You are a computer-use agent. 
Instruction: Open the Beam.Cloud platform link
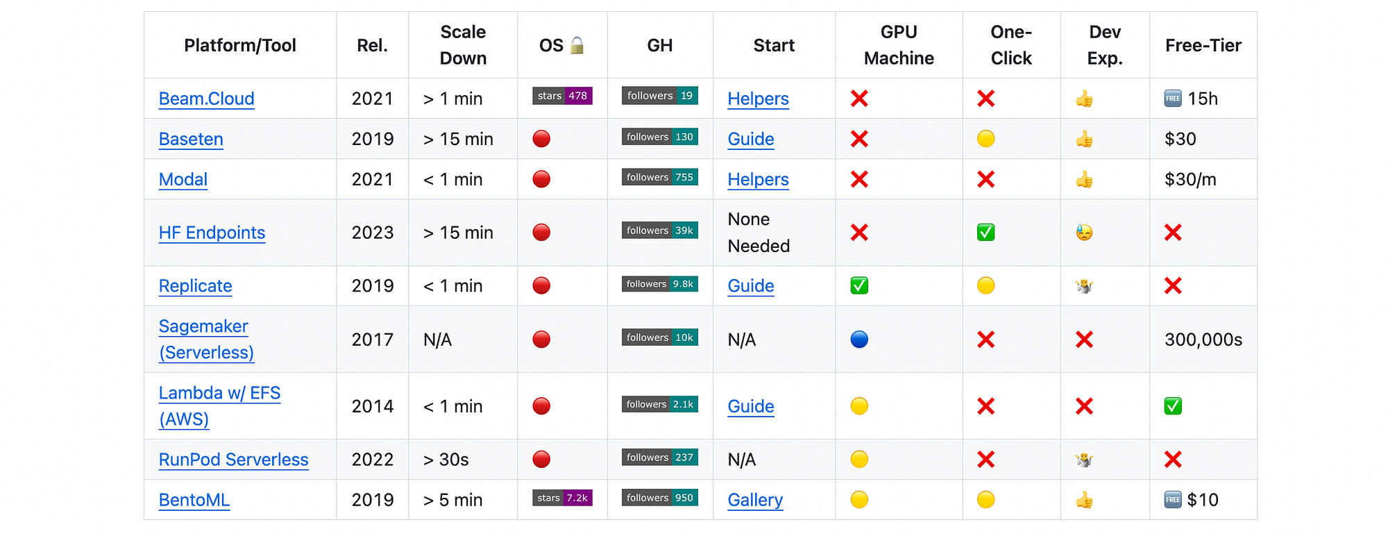click(206, 99)
